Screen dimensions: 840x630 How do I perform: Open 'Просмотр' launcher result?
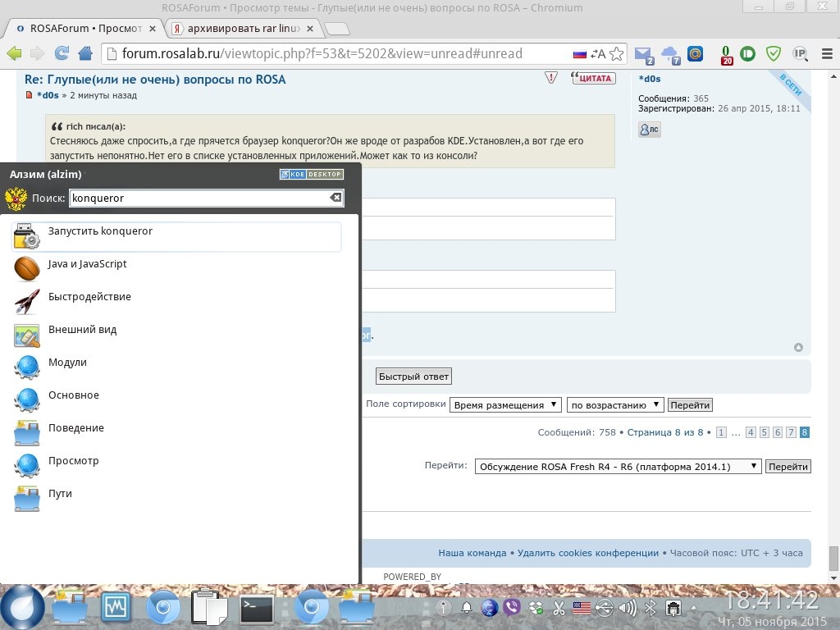176,466
